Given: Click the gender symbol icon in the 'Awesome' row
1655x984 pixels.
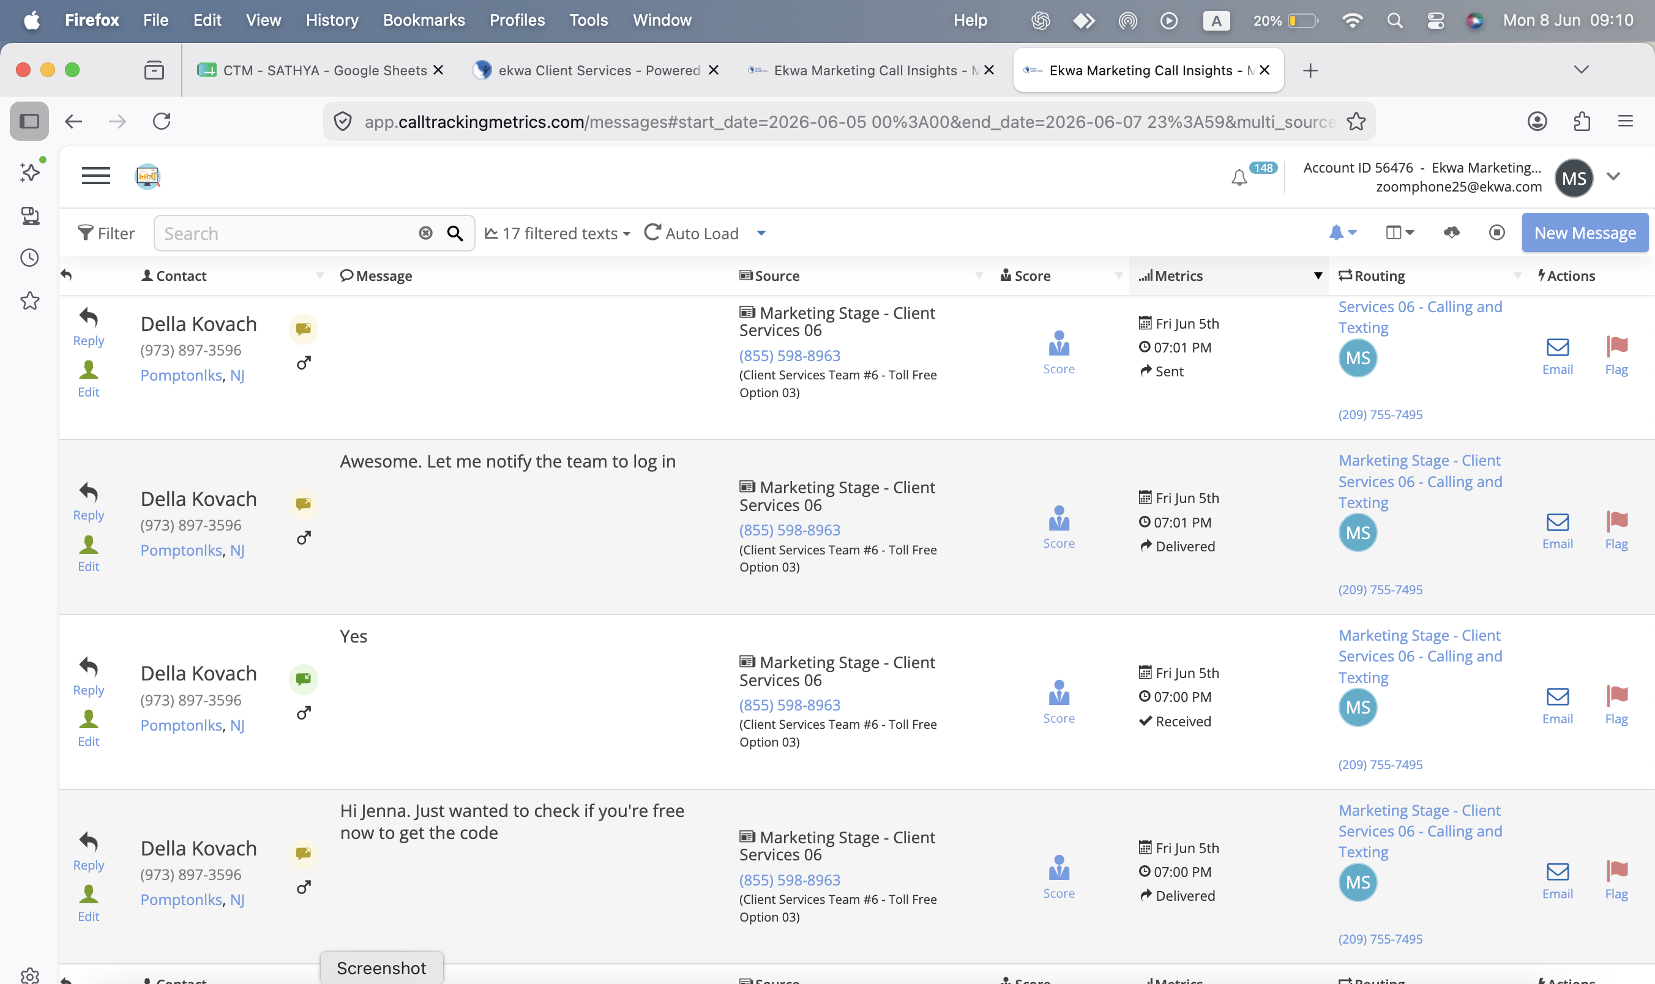Looking at the screenshot, I should click(x=304, y=538).
